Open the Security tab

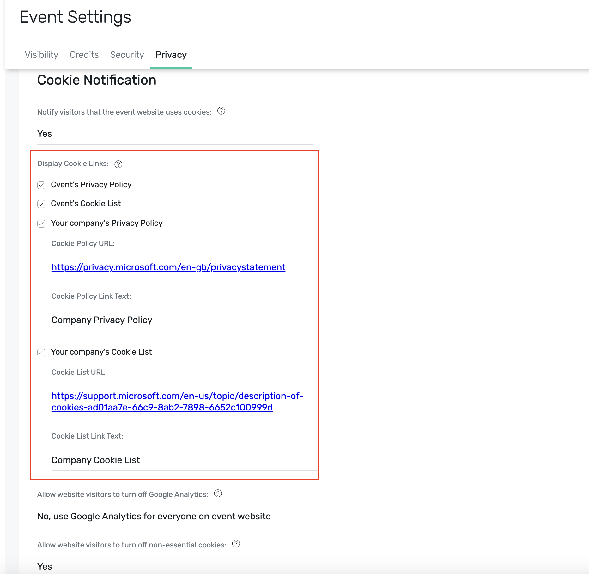(127, 55)
